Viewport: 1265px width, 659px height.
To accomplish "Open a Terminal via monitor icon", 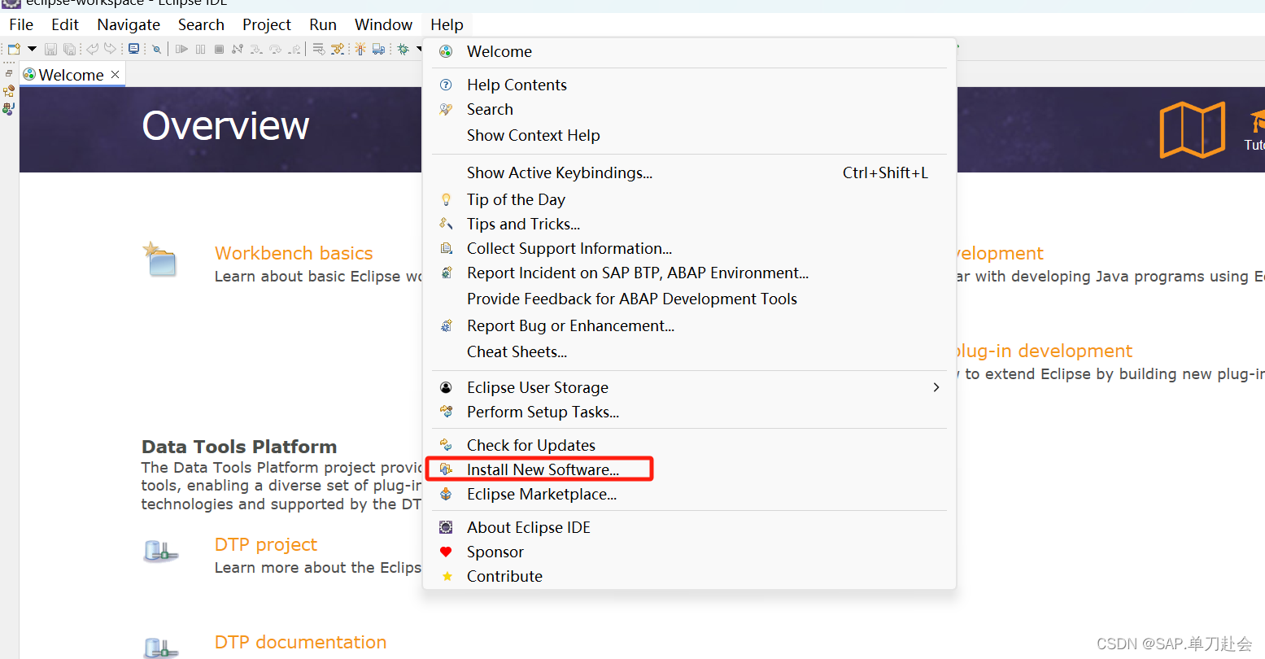I will pos(134,49).
